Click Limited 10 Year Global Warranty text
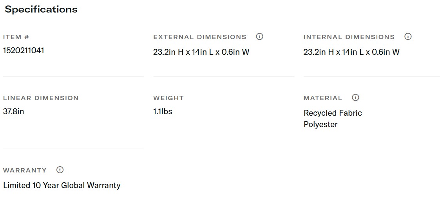Viewport: 440px width, 201px height. click(x=62, y=185)
